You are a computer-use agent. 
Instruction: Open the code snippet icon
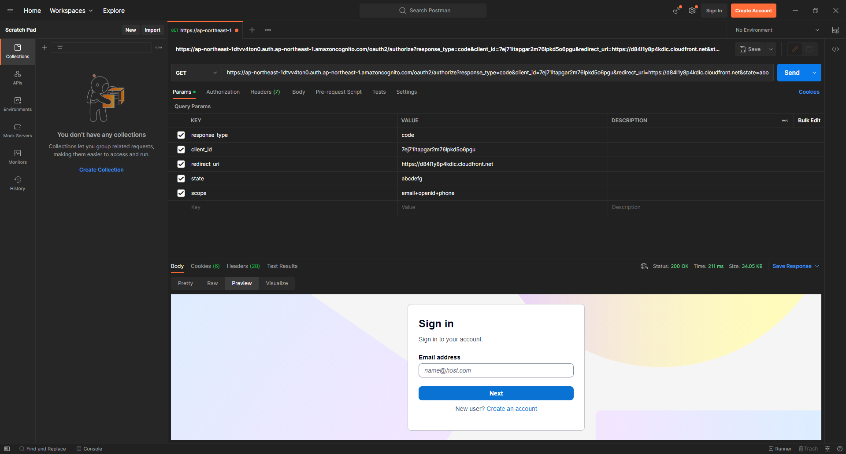click(835, 49)
